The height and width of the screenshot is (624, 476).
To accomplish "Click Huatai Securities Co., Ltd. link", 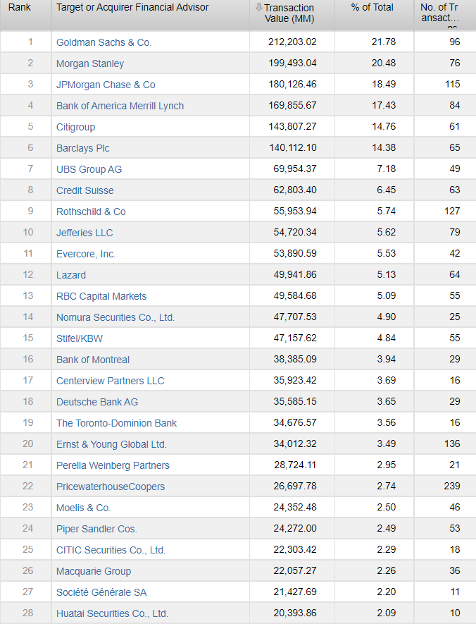I will click(112, 613).
